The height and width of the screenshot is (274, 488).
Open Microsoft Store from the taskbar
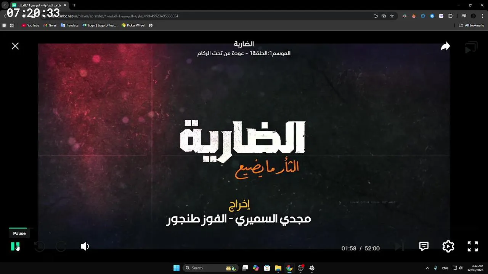pos(267,268)
